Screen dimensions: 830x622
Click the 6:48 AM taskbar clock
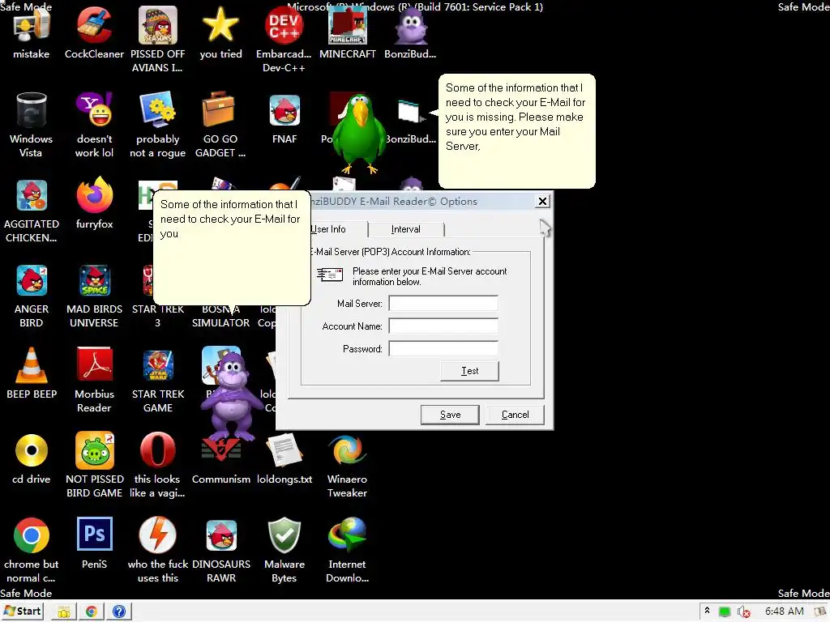[x=784, y=611]
